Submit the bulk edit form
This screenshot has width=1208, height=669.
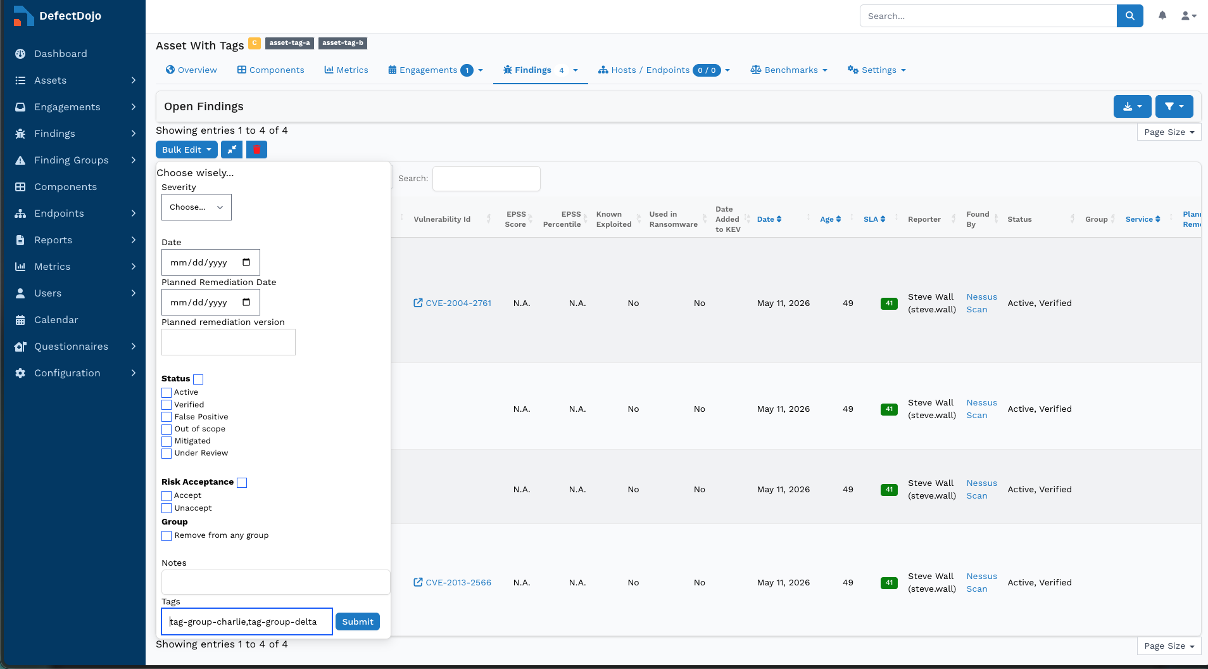coord(358,621)
